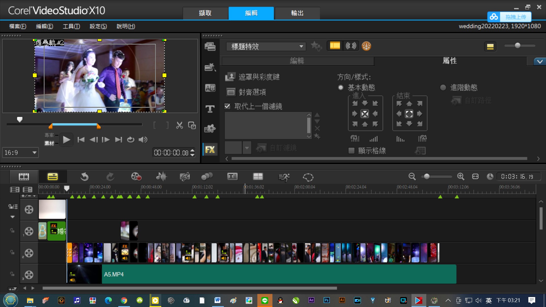
Task: Open the Media library panel icon
Action: pyautogui.click(x=210, y=46)
